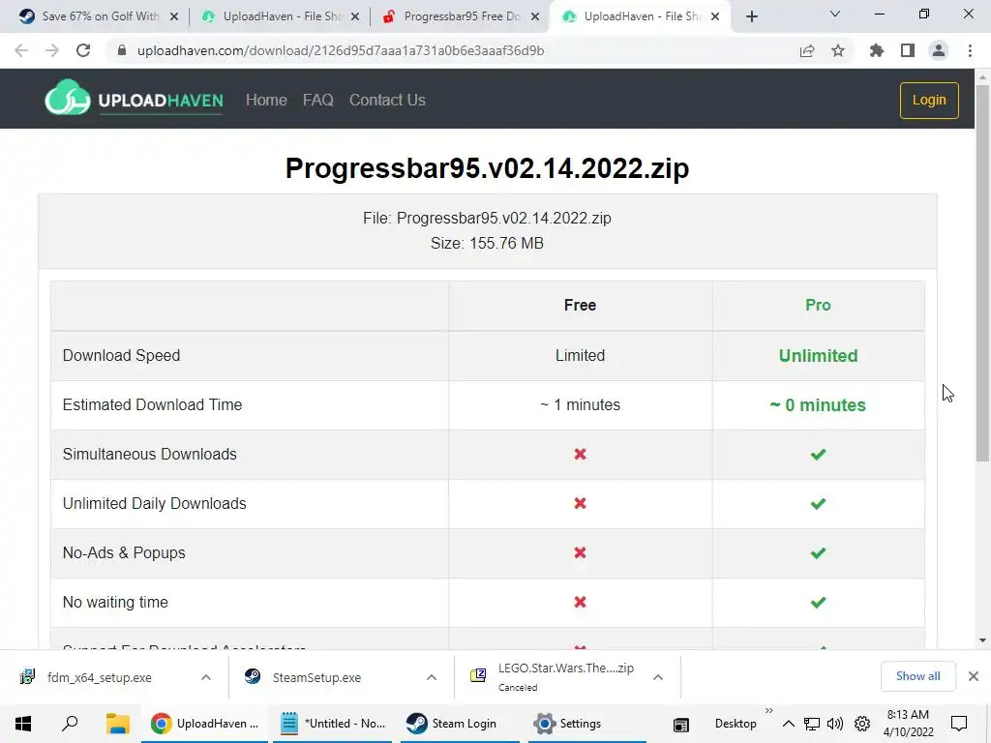Image resolution: width=991 pixels, height=743 pixels.
Task: Toggle Chrome side panel icon
Action: (908, 50)
